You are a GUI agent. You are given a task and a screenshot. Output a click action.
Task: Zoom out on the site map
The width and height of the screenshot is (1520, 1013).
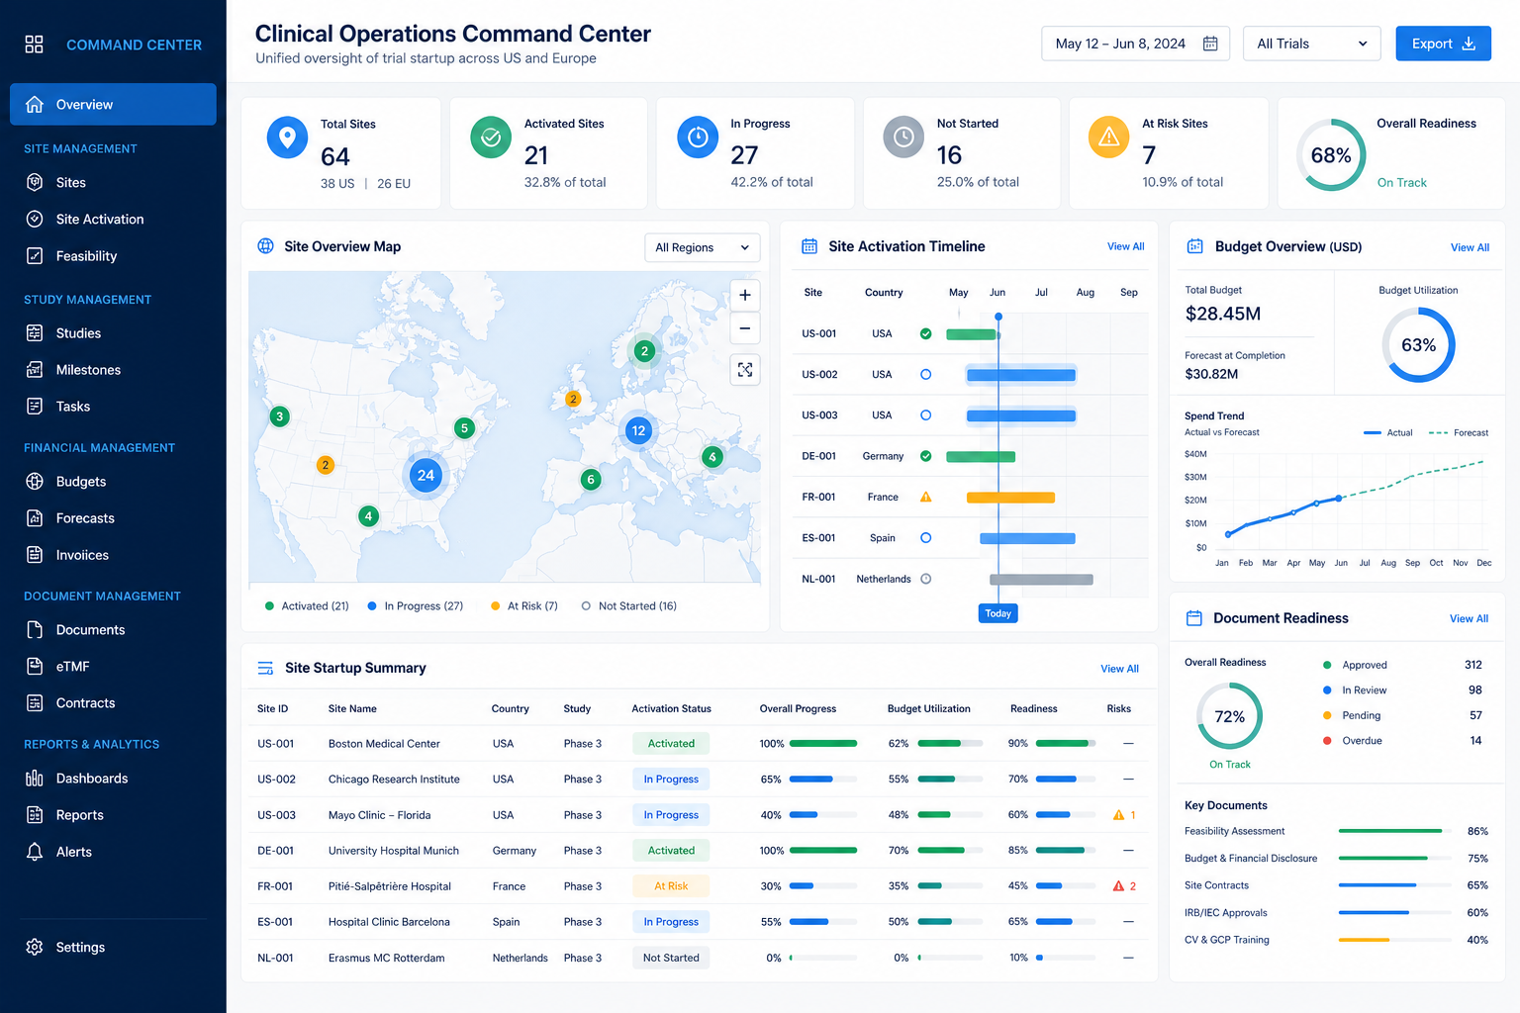pyautogui.click(x=745, y=328)
